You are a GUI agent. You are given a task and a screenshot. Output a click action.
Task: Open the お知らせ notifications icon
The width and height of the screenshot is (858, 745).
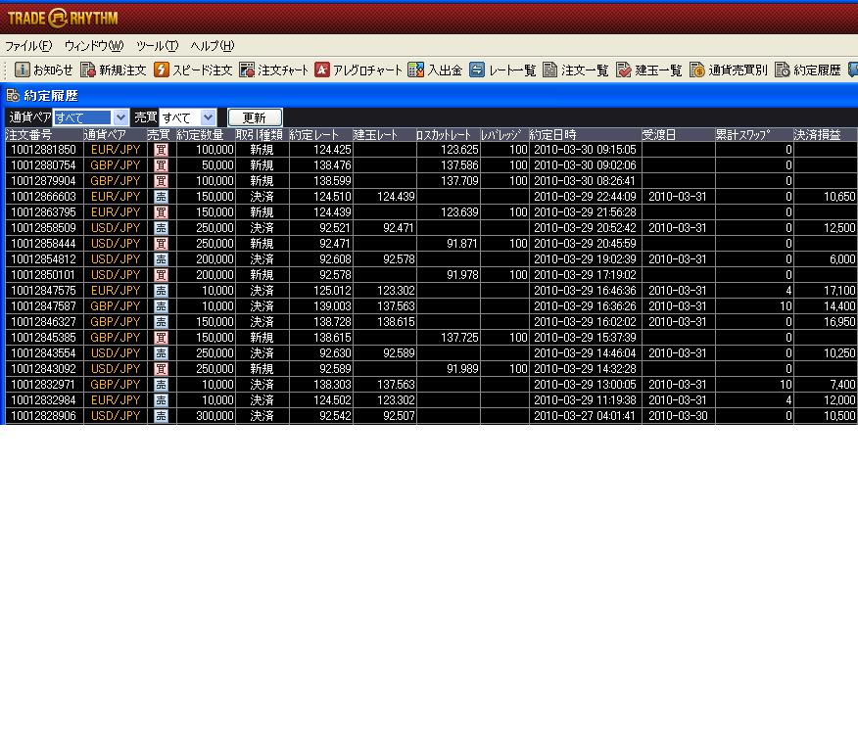pyautogui.click(x=44, y=70)
